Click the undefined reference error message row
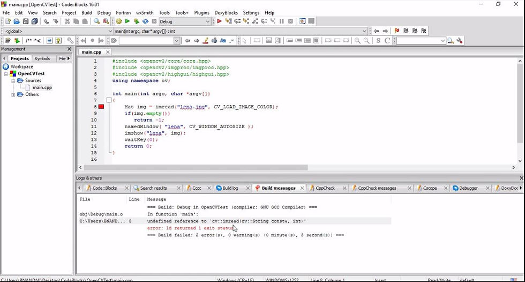The width and height of the screenshot is (525, 282). (235, 221)
